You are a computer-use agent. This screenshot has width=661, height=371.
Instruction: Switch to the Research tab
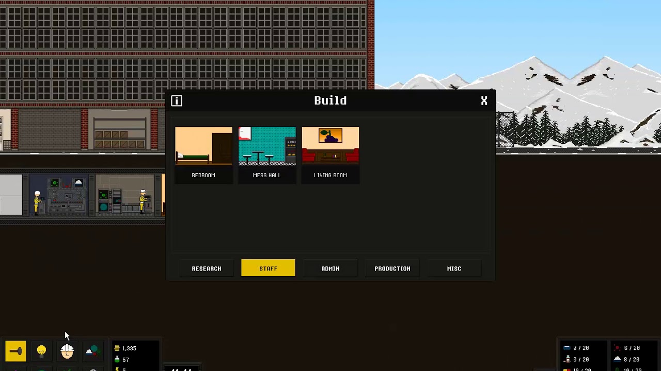pos(207,268)
